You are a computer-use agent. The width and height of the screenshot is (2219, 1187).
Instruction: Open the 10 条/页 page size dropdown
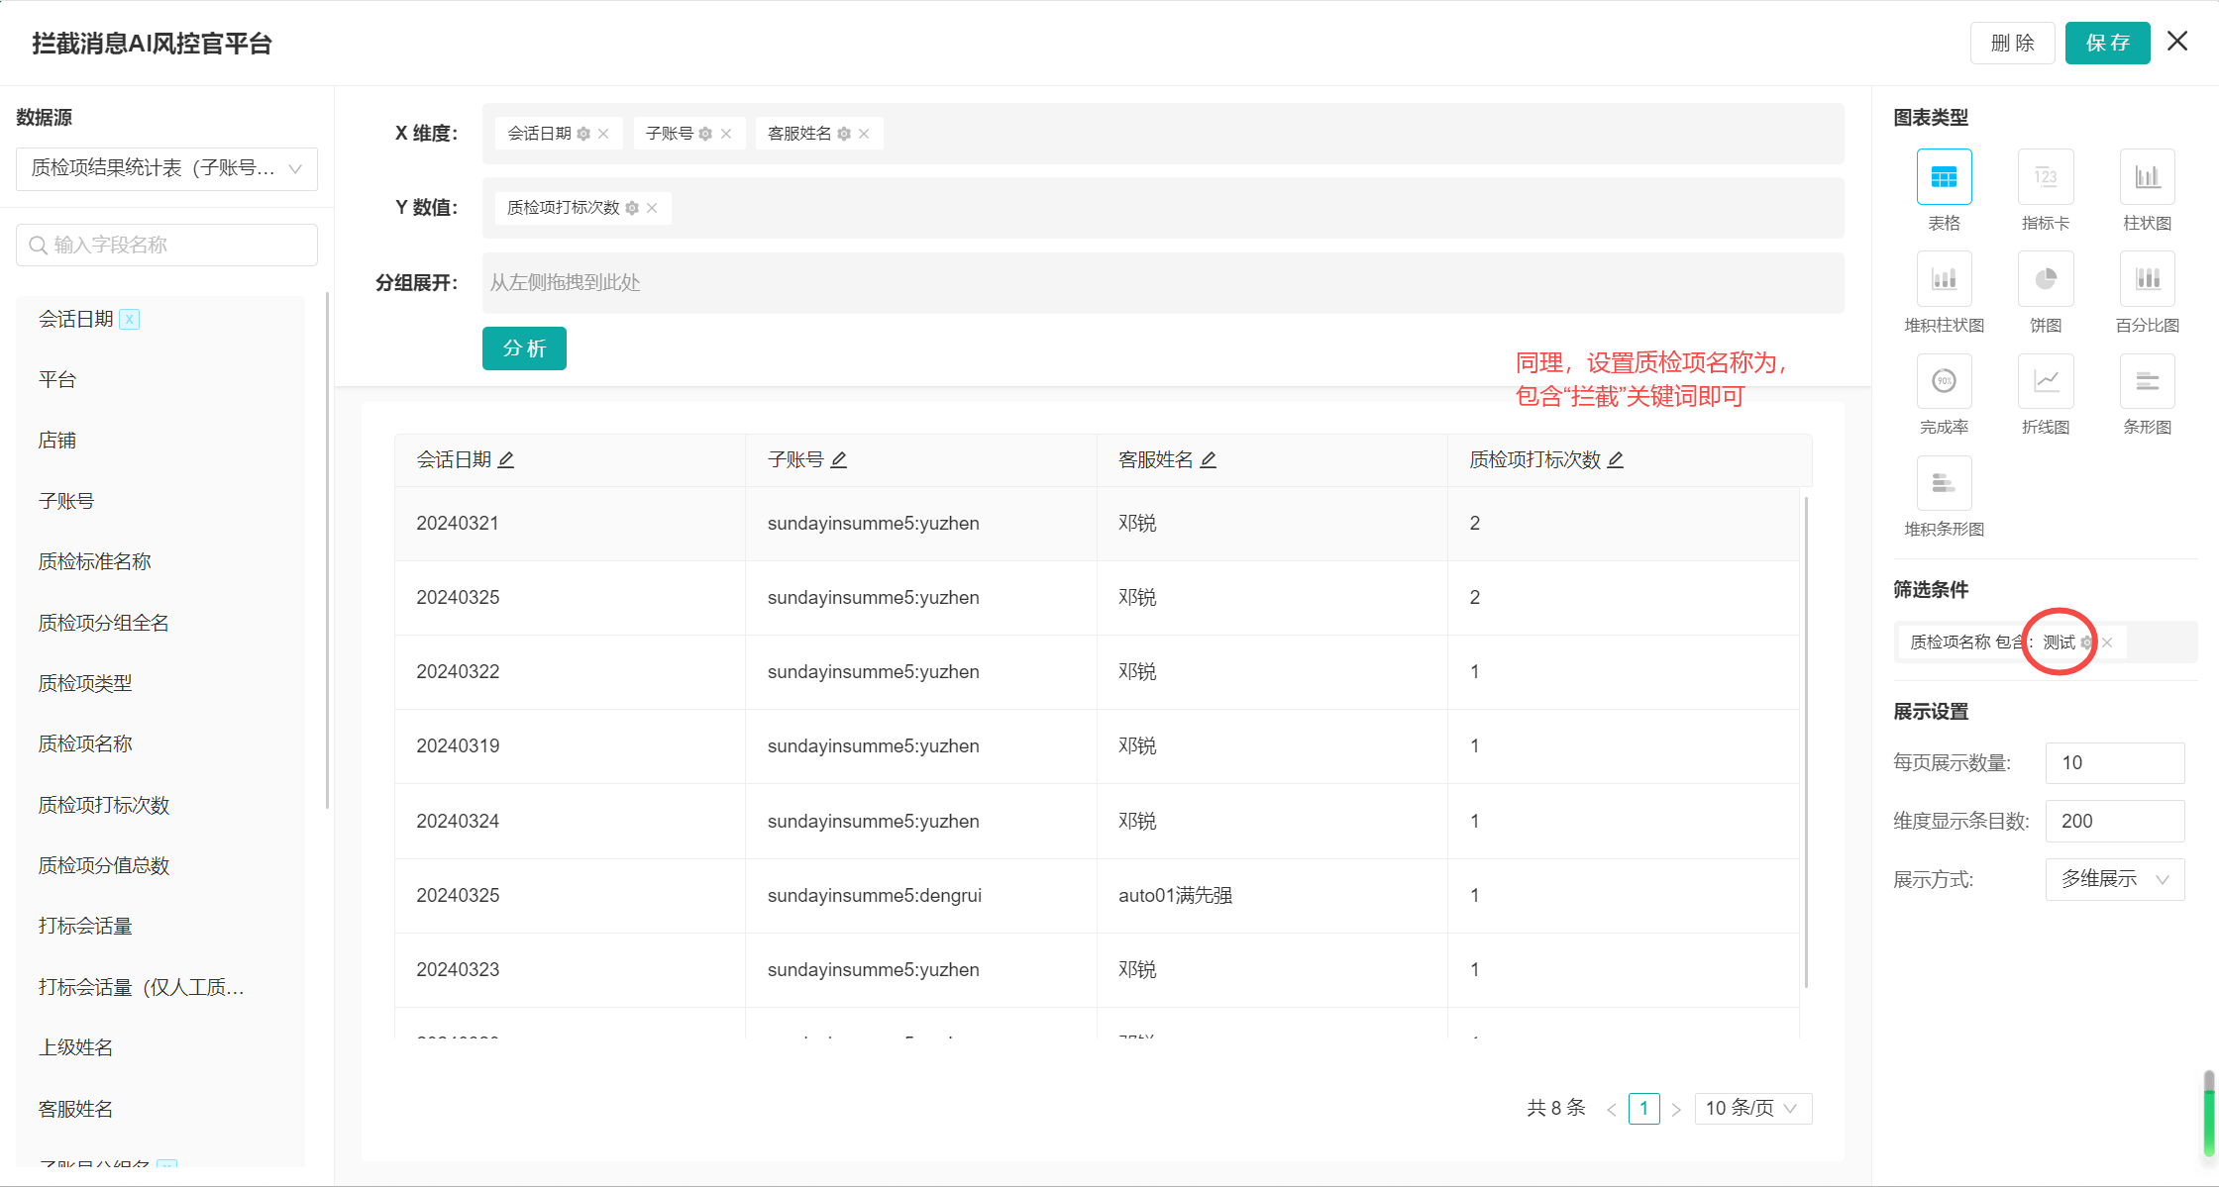click(x=1752, y=1108)
